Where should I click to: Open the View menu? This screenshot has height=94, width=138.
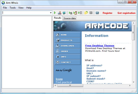coord(21,8)
